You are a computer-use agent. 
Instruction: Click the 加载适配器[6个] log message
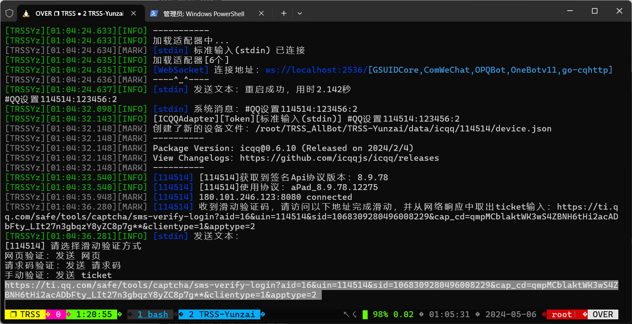point(191,60)
